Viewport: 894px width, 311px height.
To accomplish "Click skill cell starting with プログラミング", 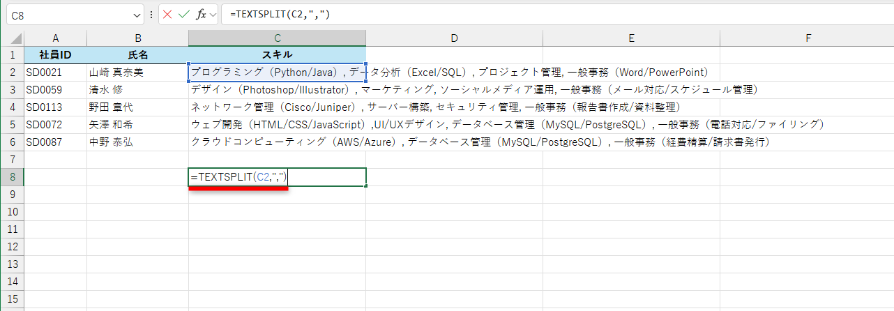I will pyautogui.click(x=277, y=73).
